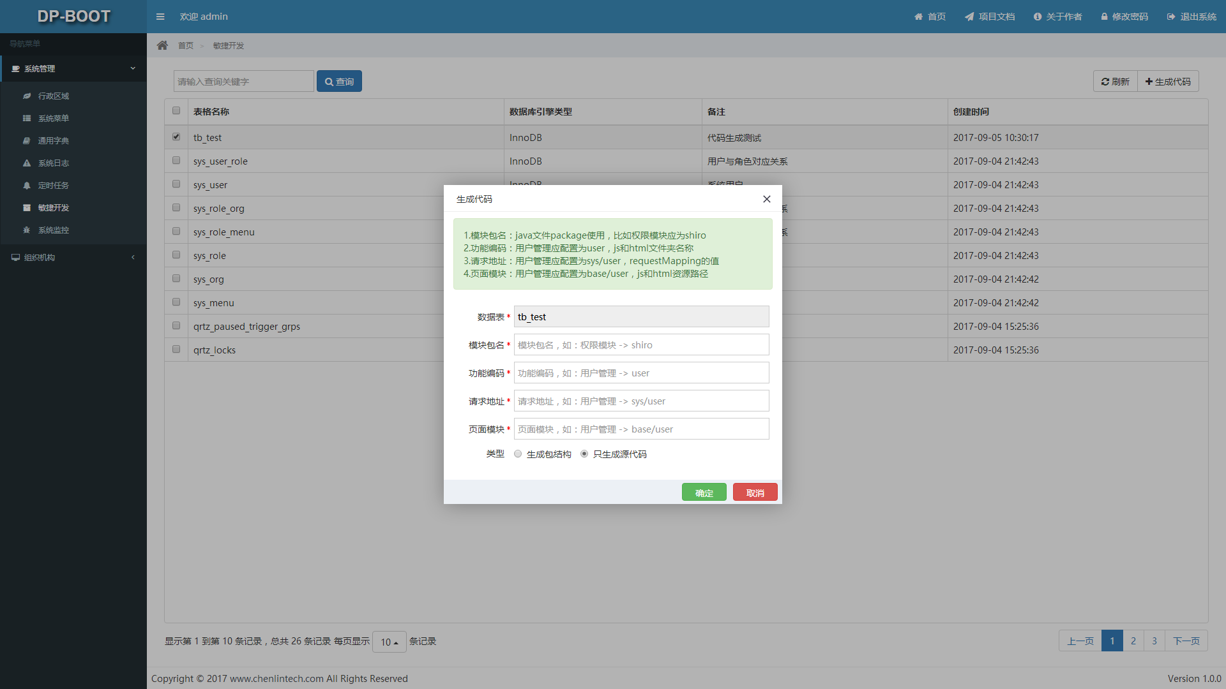Viewport: 1226px width, 689px height.
Task: Expand the 组织机构 menu chevron
Action: pyautogui.click(x=133, y=257)
